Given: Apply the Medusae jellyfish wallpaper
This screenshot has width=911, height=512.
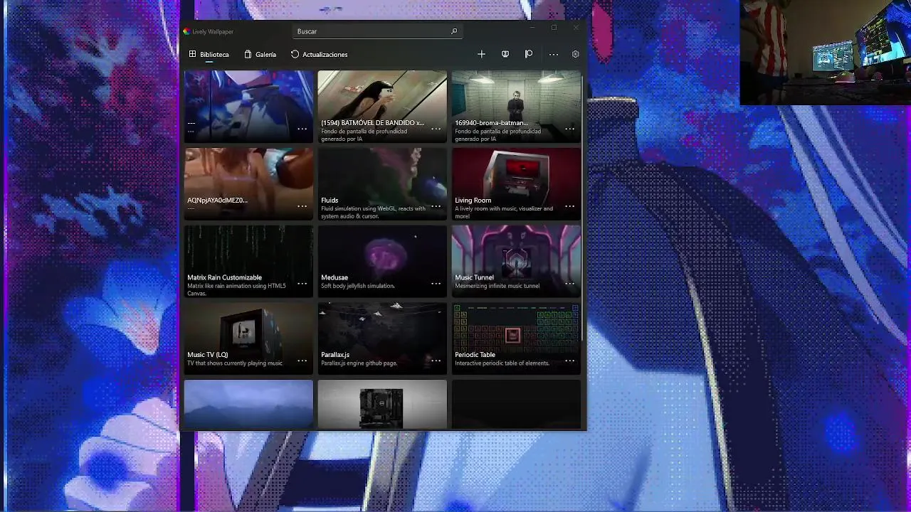Looking at the screenshot, I should 382,261.
